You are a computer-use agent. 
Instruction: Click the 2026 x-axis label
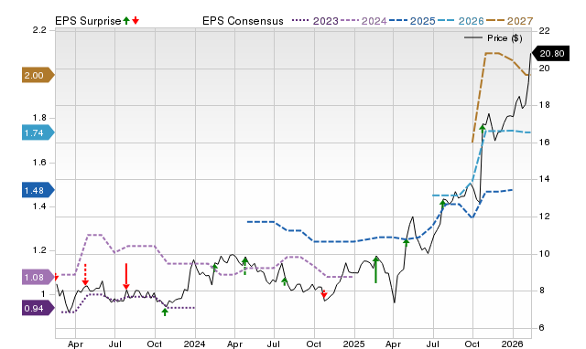coord(513,344)
